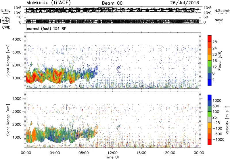Click the date "26/Jul/2013" in the header
The width and height of the screenshot is (230, 159).
[x=185, y=3]
